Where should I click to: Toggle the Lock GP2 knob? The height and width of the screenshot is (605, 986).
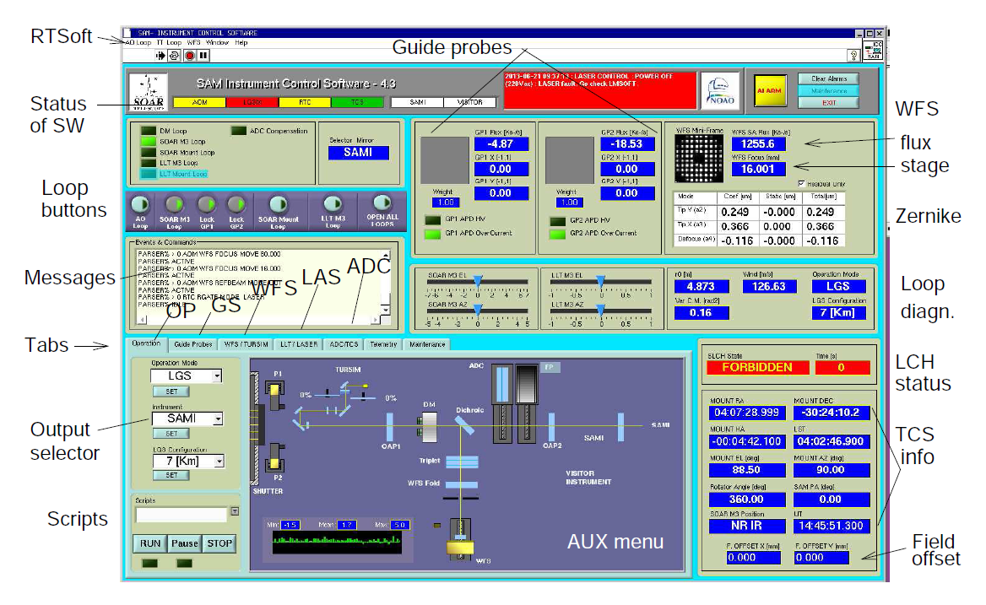[236, 205]
